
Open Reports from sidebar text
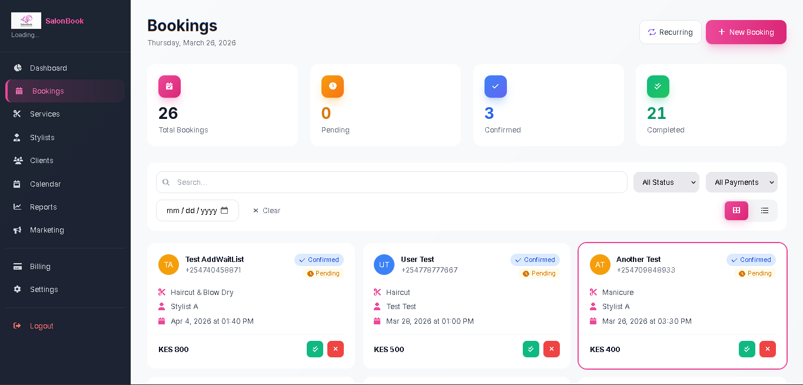click(44, 207)
